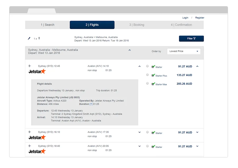The image size is (238, 168).
Task: Click airplane icon for 12:45 Sydney flight
Action: [x=30, y=66]
